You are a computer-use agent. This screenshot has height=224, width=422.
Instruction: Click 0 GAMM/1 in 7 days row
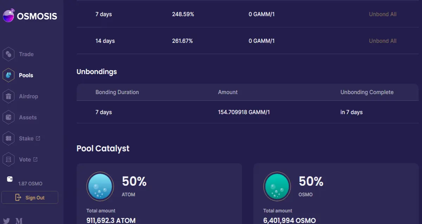[x=262, y=14]
